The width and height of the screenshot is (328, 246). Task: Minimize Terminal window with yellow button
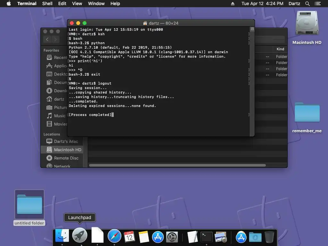(78, 23)
